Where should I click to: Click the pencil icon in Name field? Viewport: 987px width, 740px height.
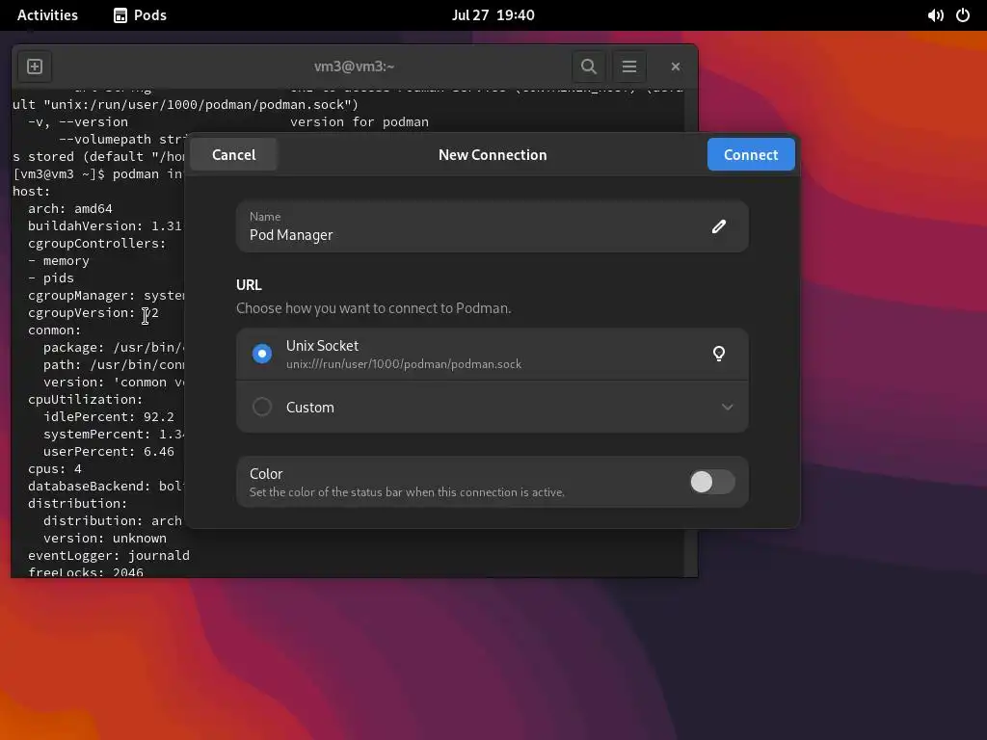coord(719,226)
